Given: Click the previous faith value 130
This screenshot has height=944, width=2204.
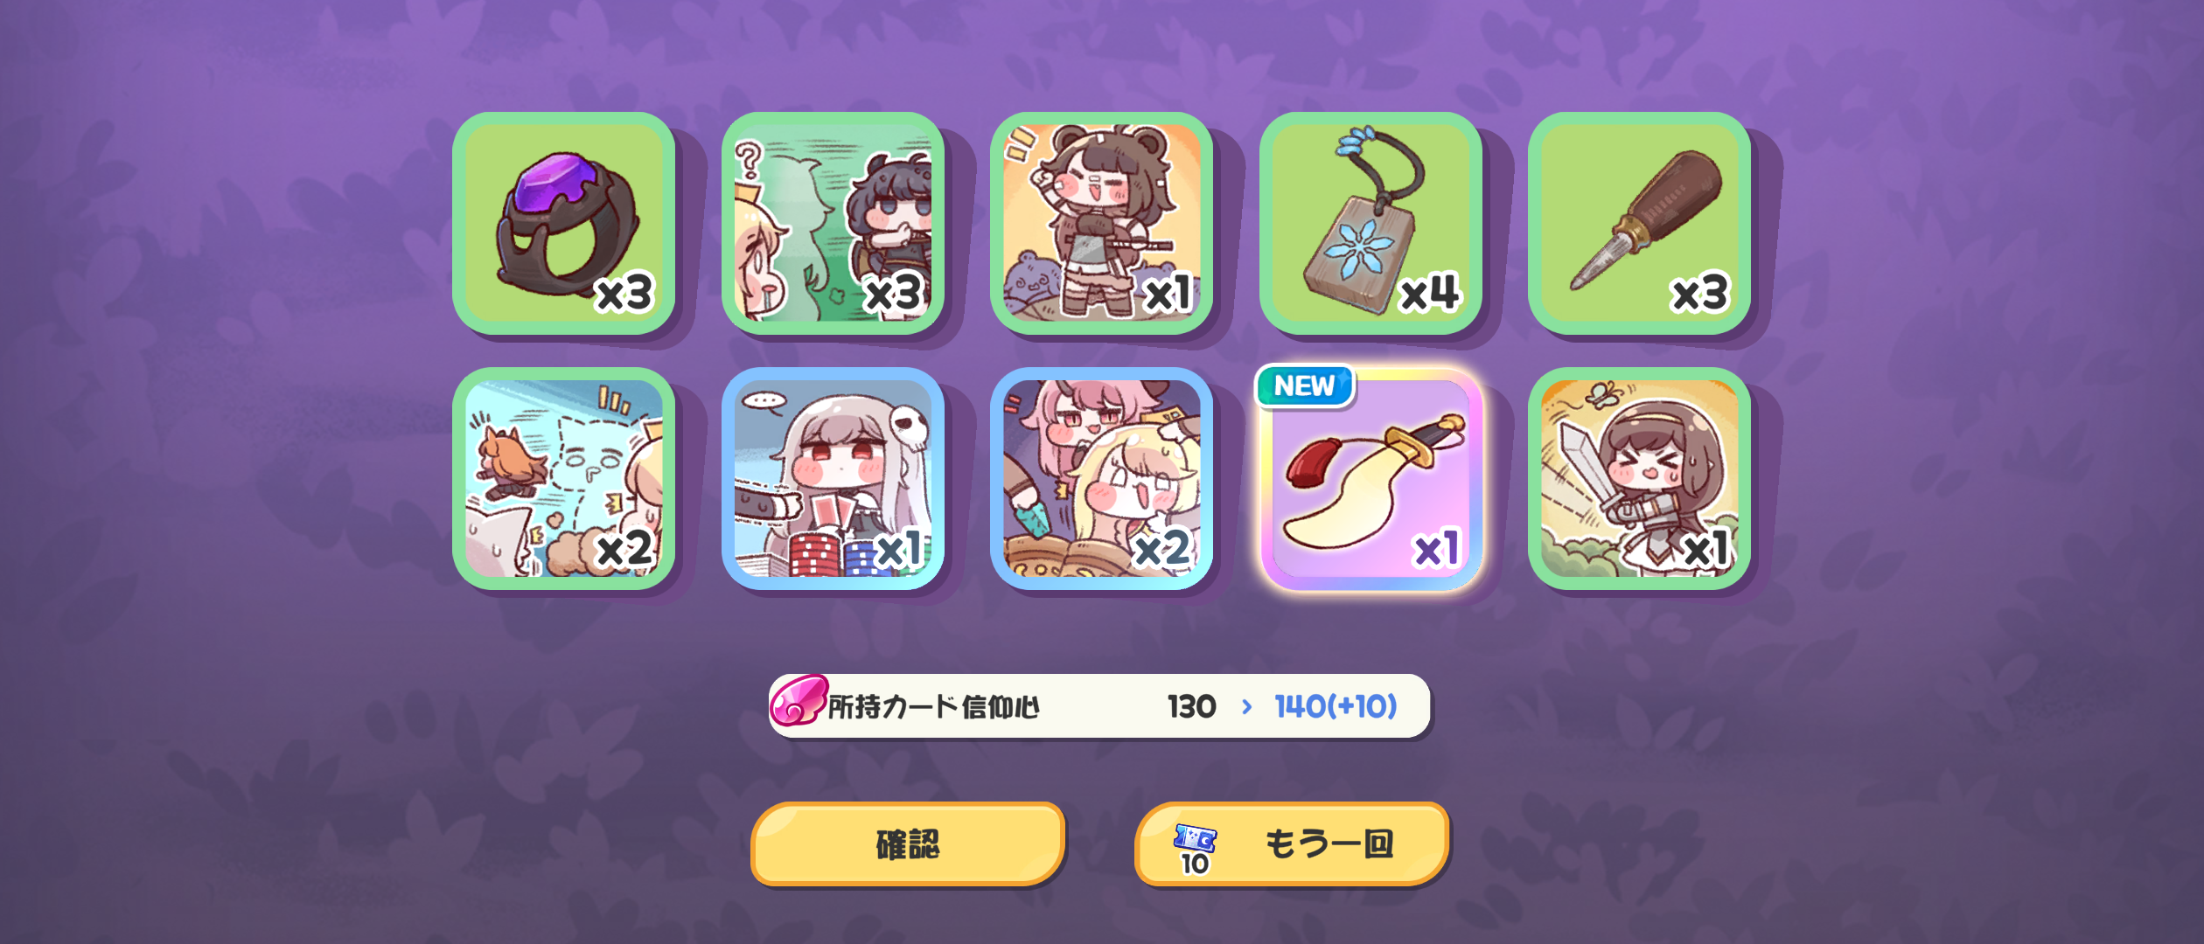Looking at the screenshot, I should coord(1191,706).
